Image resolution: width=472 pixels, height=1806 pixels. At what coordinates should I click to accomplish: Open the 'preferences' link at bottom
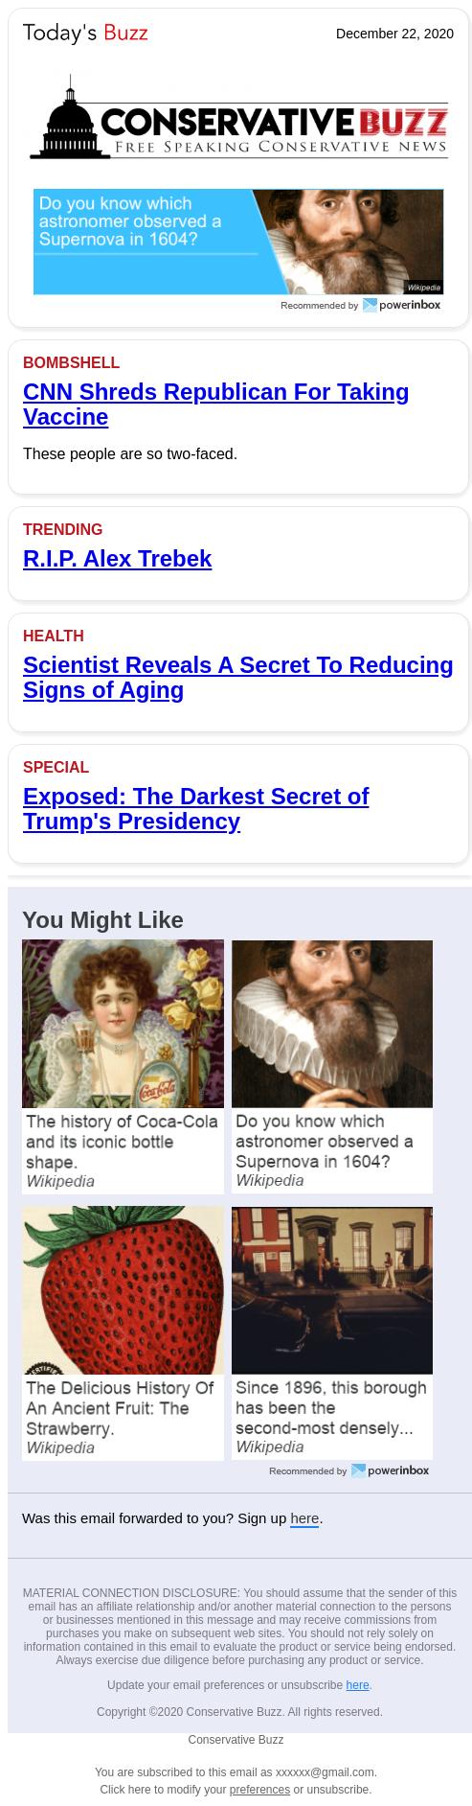[x=259, y=1789]
